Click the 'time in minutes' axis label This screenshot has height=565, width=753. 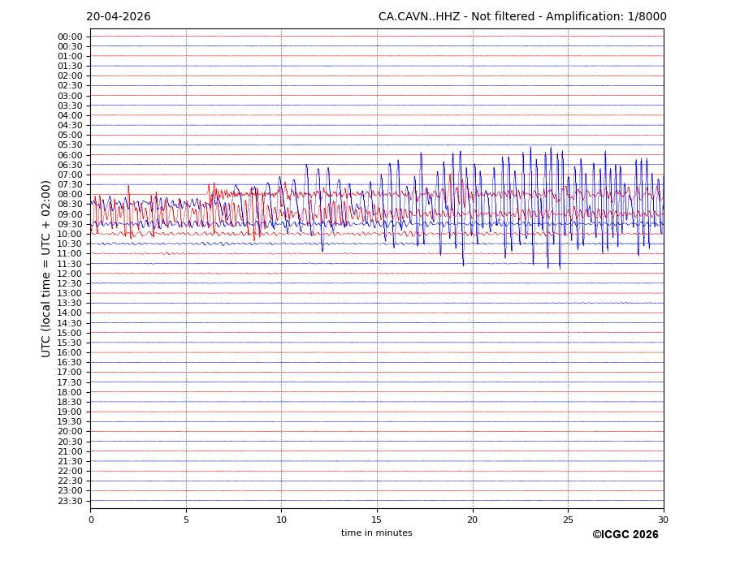pos(376,533)
